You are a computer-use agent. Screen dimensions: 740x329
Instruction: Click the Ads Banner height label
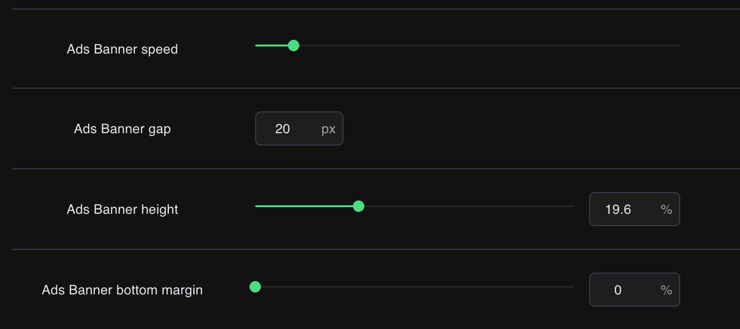122,210
